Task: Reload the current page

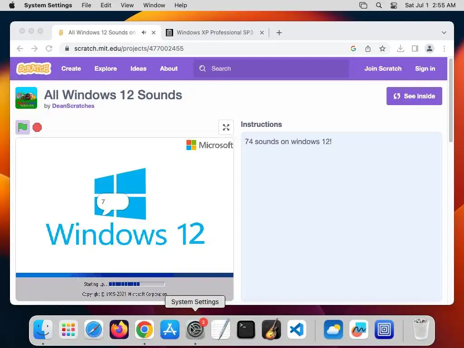Action: (x=49, y=48)
